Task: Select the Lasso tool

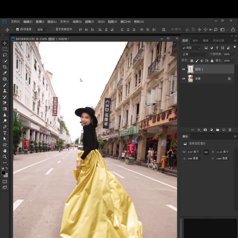Action: click(x=5, y=55)
